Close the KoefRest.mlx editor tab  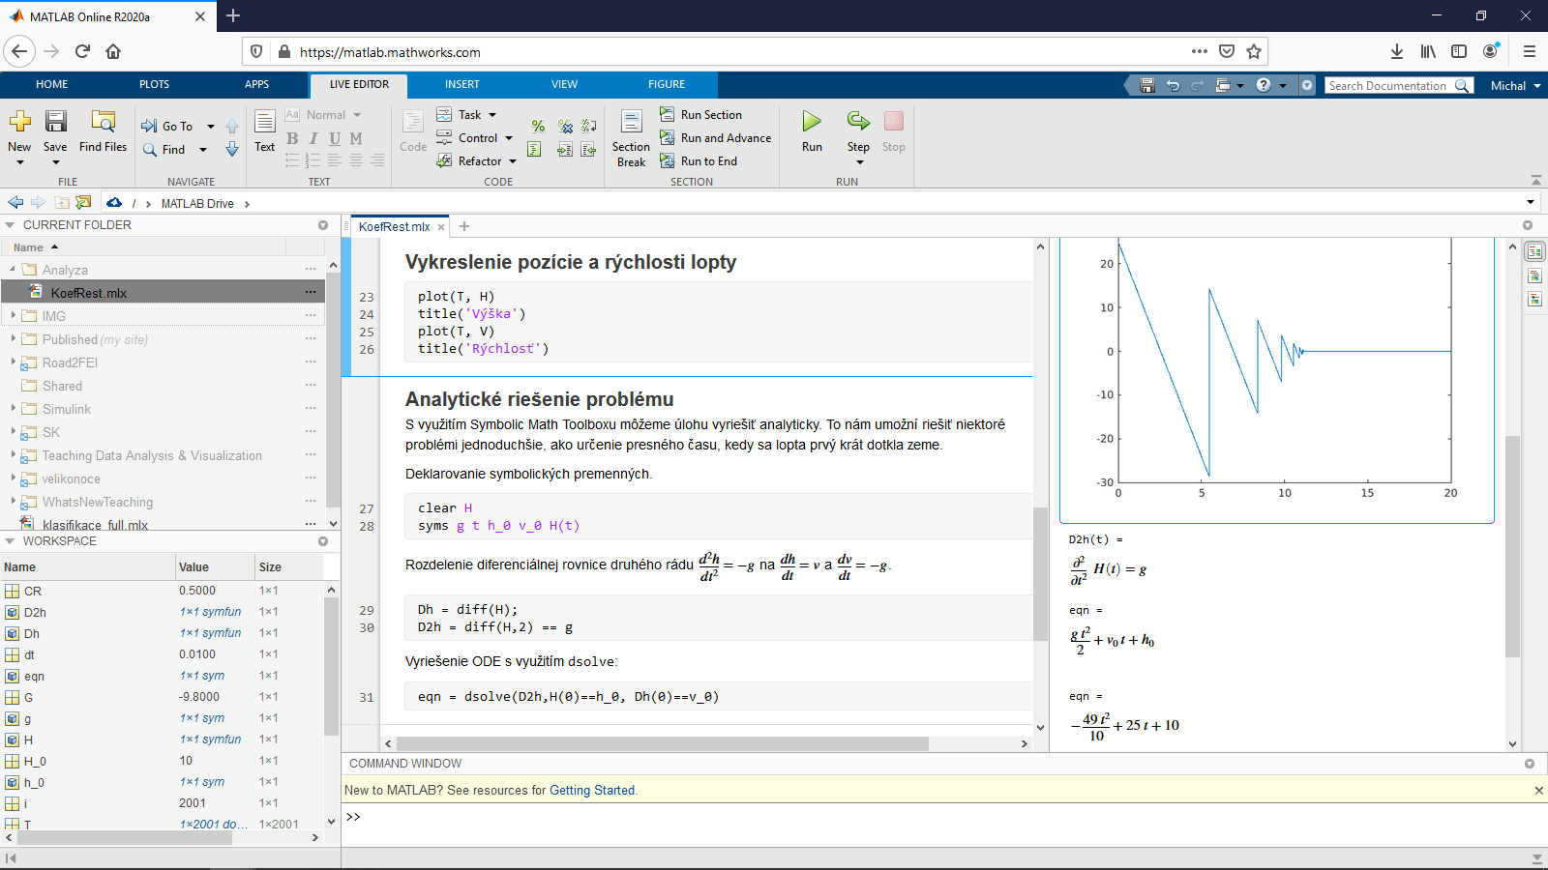[441, 227]
